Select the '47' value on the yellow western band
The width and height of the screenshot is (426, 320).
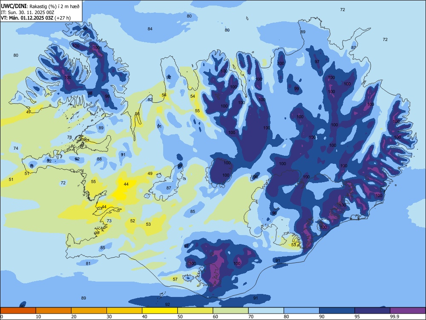pos(29,112)
